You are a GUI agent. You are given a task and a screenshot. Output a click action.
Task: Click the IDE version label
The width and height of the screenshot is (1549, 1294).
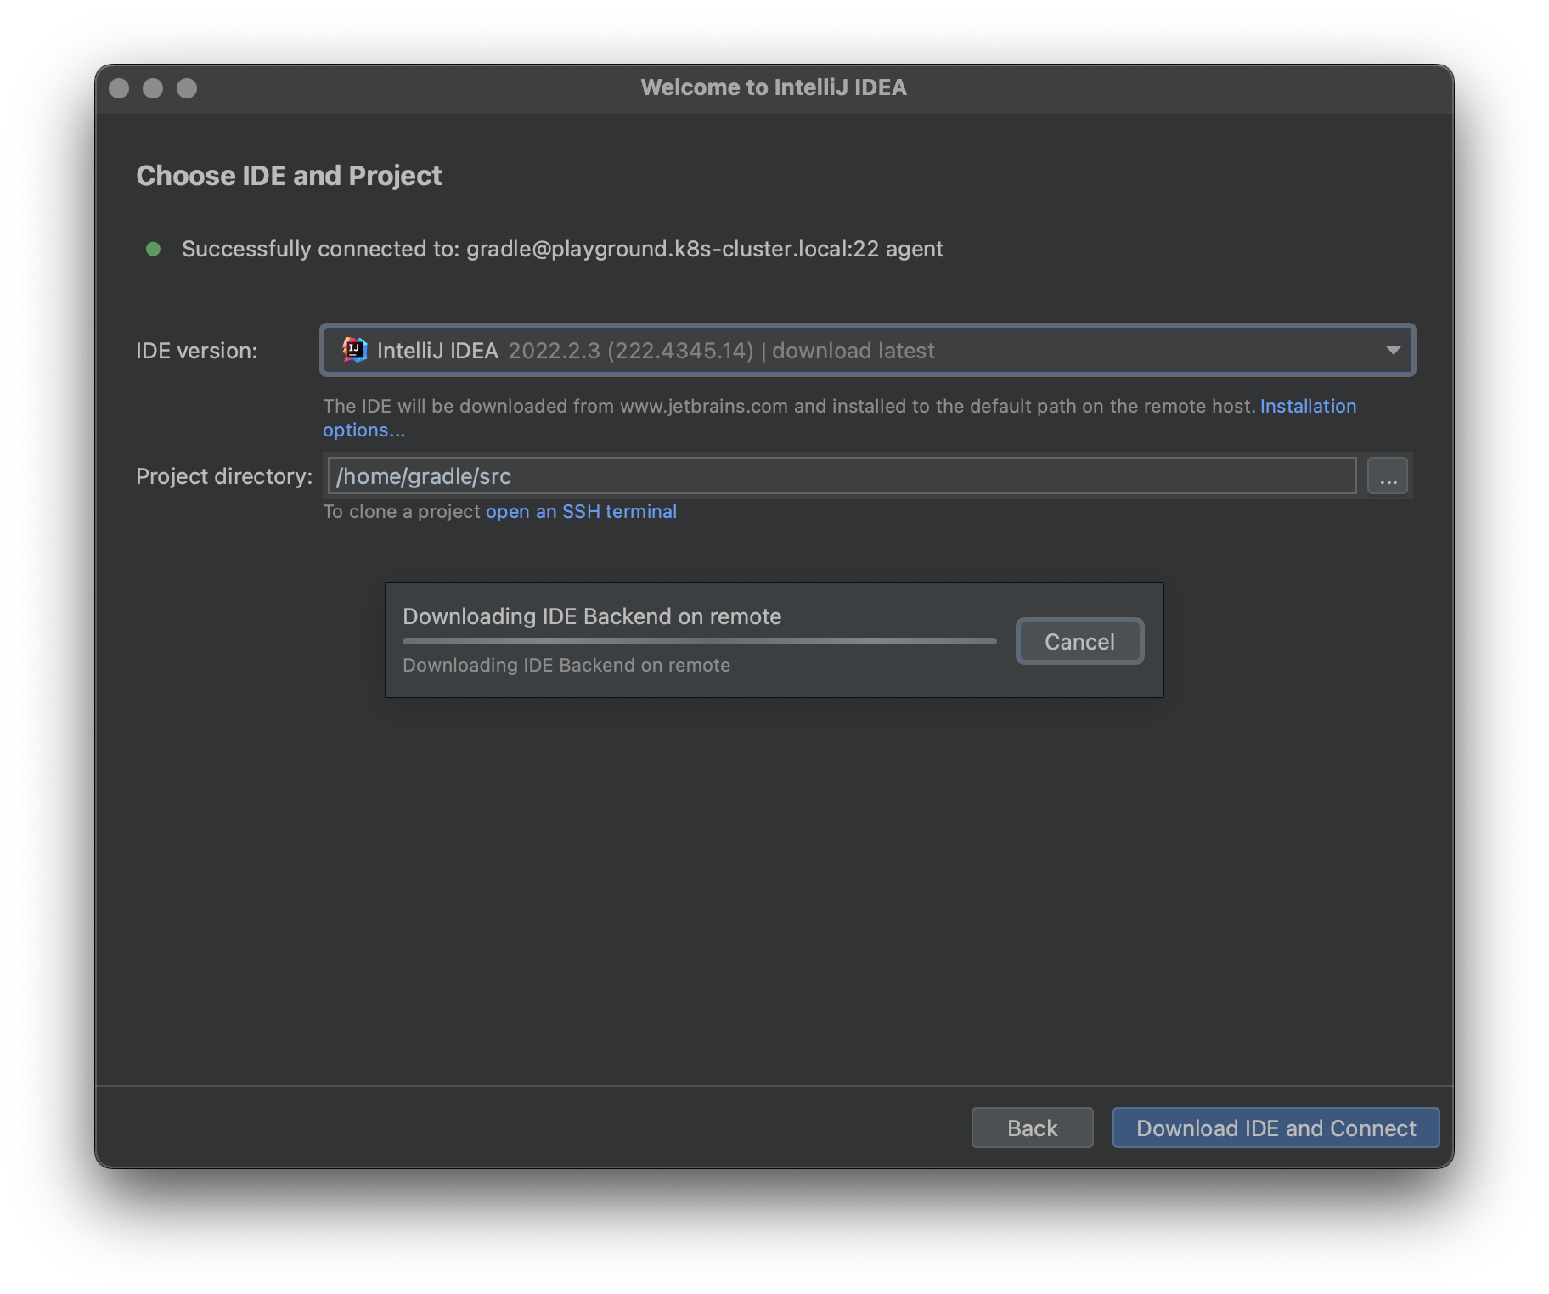[196, 351]
